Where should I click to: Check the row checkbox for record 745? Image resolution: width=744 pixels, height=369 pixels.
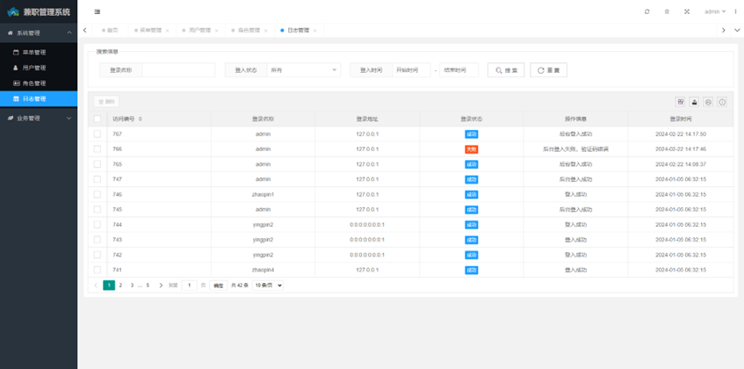[x=98, y=209]
